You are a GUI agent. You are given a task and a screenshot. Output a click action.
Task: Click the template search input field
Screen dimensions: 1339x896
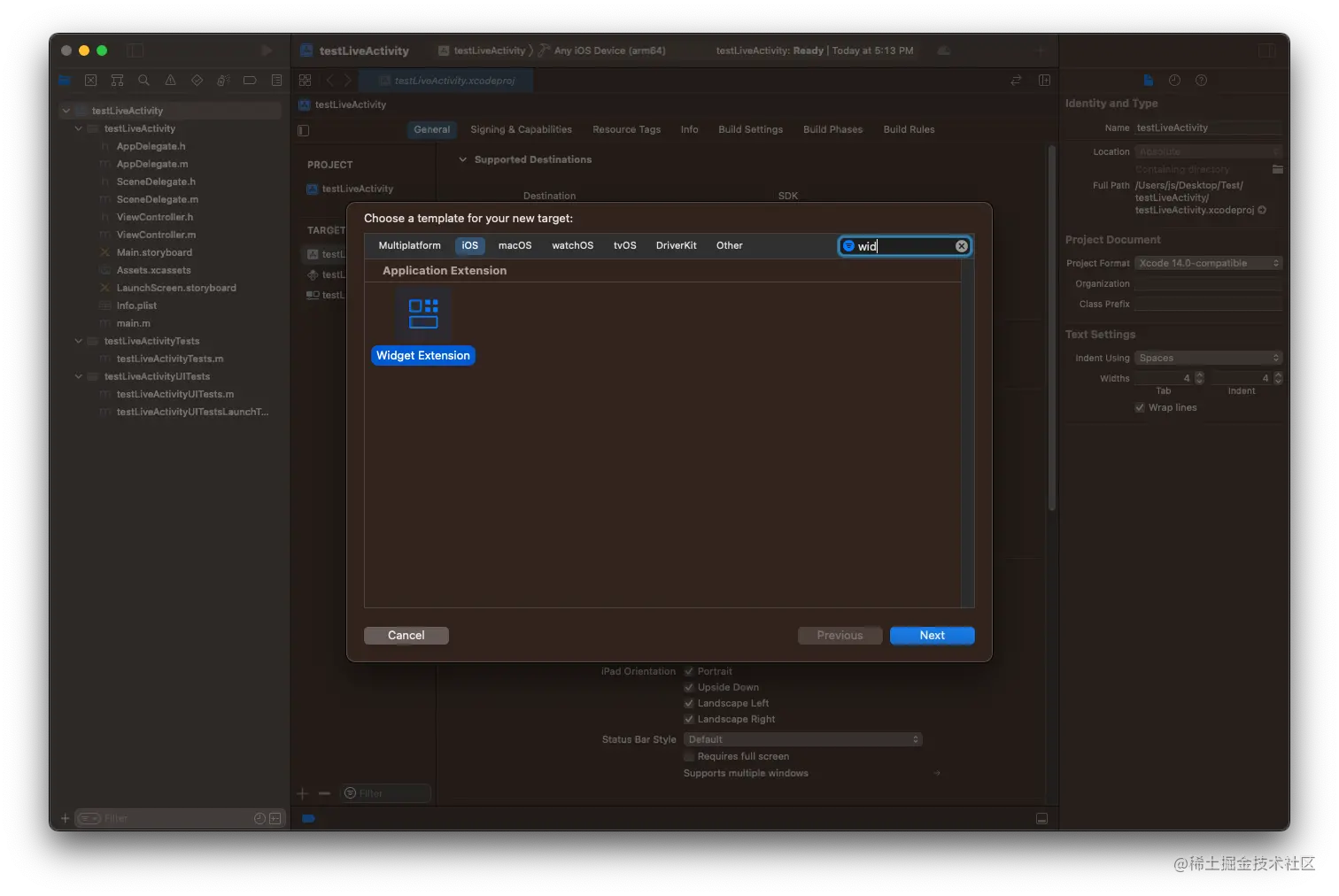[x=904, y=246]
